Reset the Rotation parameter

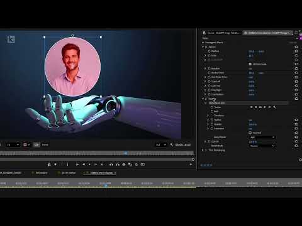(296, 68)
